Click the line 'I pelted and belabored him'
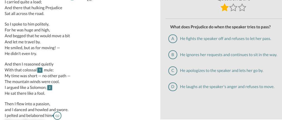This screenshot has width=282, height=120. (28, 116)
